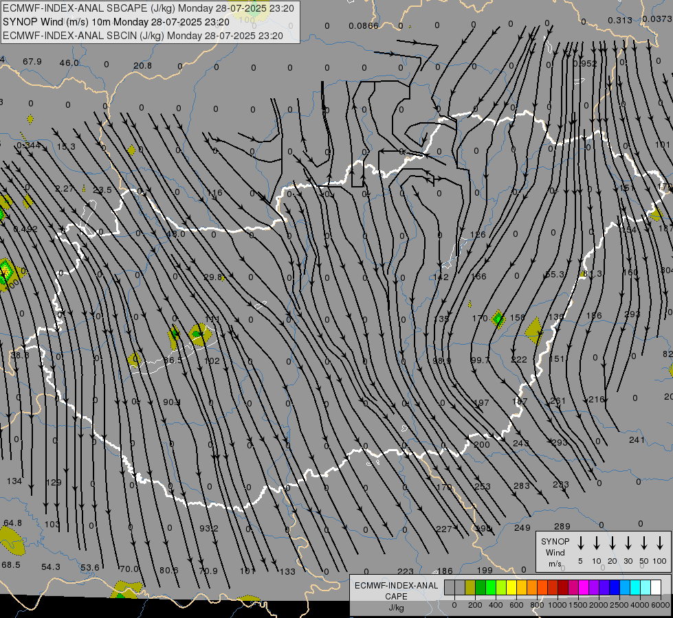673x618 pixels.
Task: Click the map value 93.2
Action: 209,528
